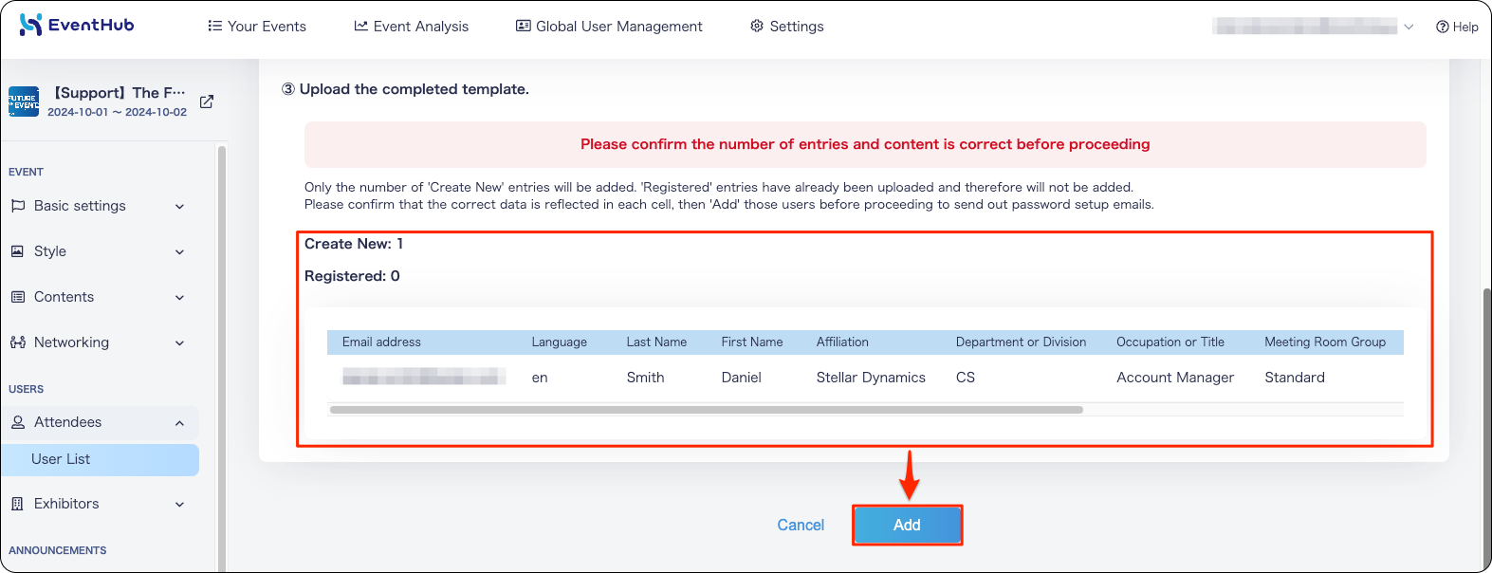Click the Style image icon
The height and width of the screenshot is (573, 1492).
(17, 251)
